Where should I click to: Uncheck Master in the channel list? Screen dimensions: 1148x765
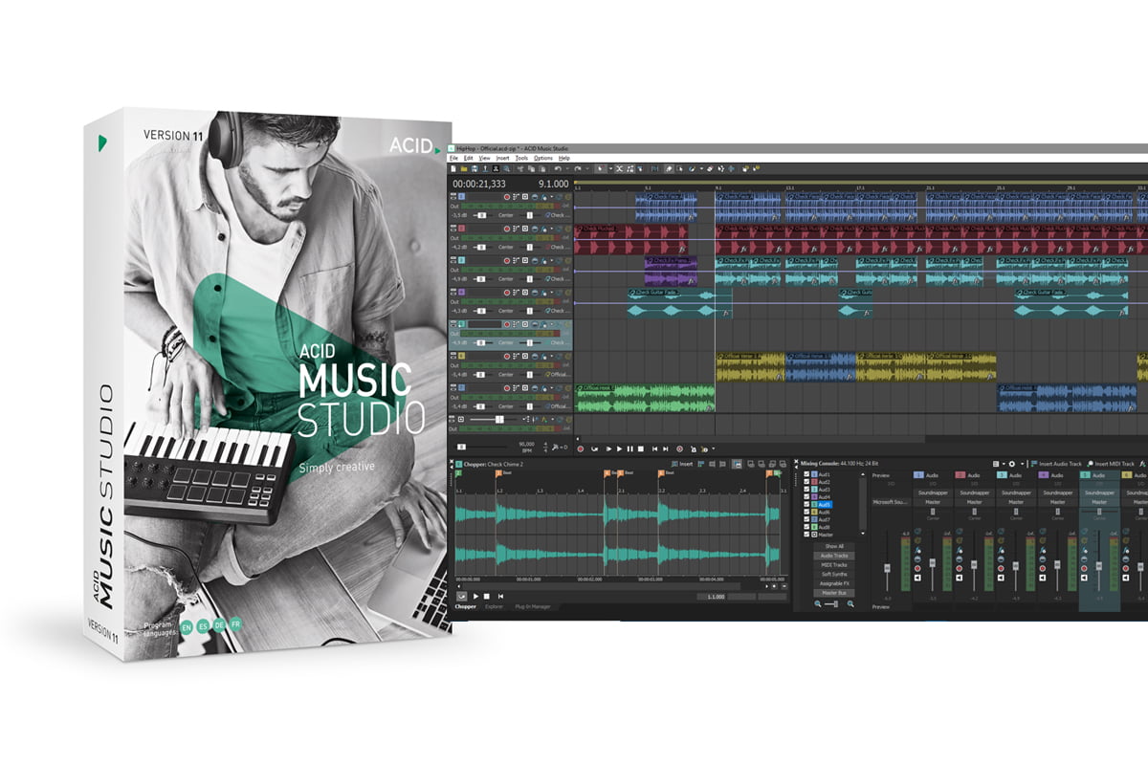click(x=806, y=535)
